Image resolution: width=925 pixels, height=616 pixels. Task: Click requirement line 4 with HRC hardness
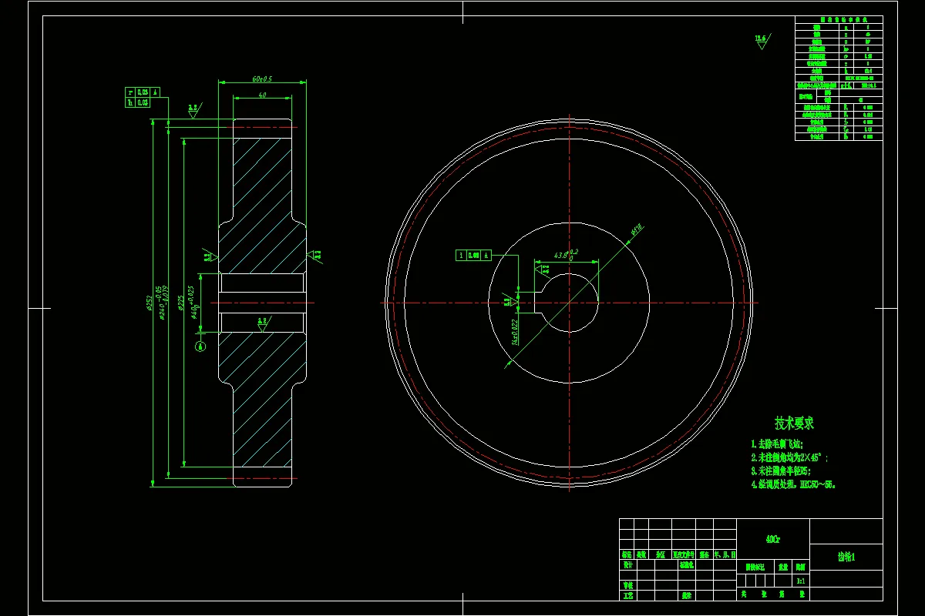(793, 484)
